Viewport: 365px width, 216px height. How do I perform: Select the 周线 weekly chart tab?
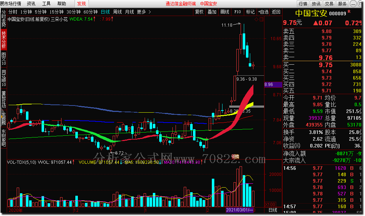[x=117, y=12]
